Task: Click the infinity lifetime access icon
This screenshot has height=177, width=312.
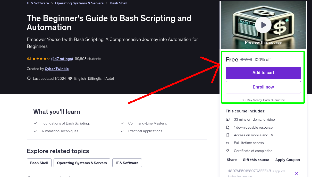Action: [x=228, y=143]
